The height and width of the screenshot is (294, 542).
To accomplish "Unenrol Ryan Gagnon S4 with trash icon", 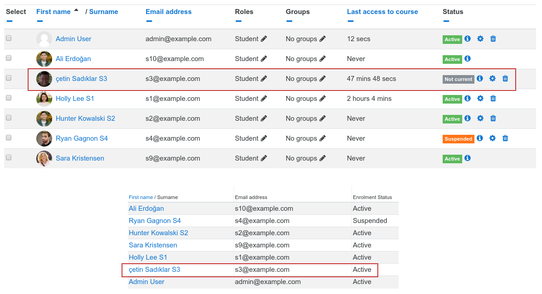I will coord(505,138).
